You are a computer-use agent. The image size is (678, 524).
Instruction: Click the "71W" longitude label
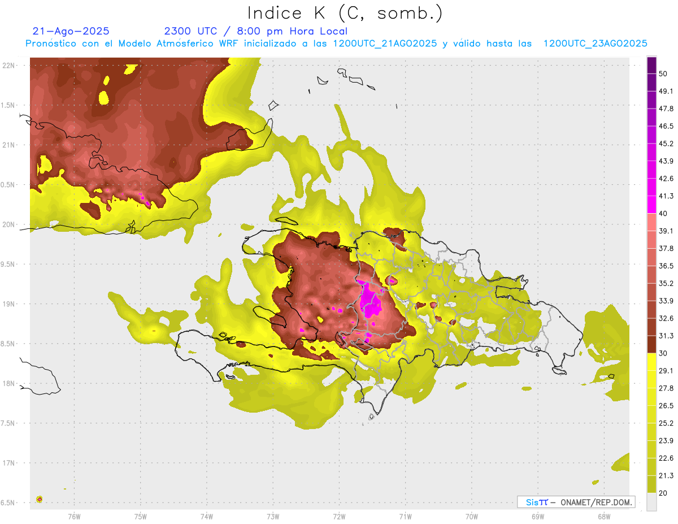405,516
